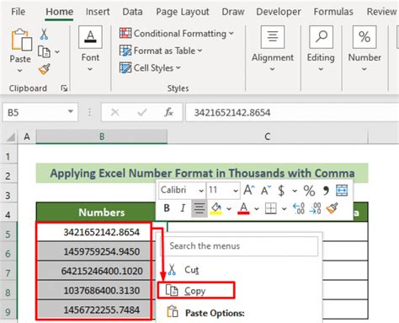
Task: Click the formula bar value 3421652142.8654
Action: [232, 113]
